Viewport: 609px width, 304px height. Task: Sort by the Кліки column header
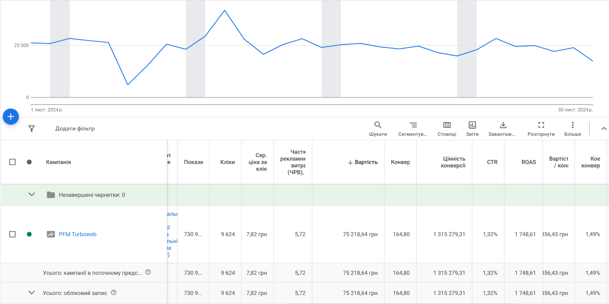pyautogui.click(x=227, y=162)
